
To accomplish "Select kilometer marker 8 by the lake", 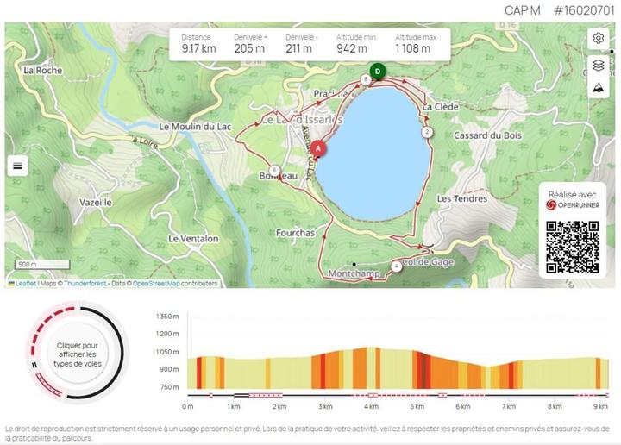I will tap(366, 79).
